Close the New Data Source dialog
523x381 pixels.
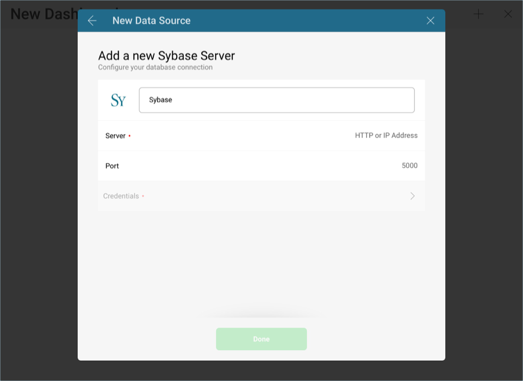point(430,21)
